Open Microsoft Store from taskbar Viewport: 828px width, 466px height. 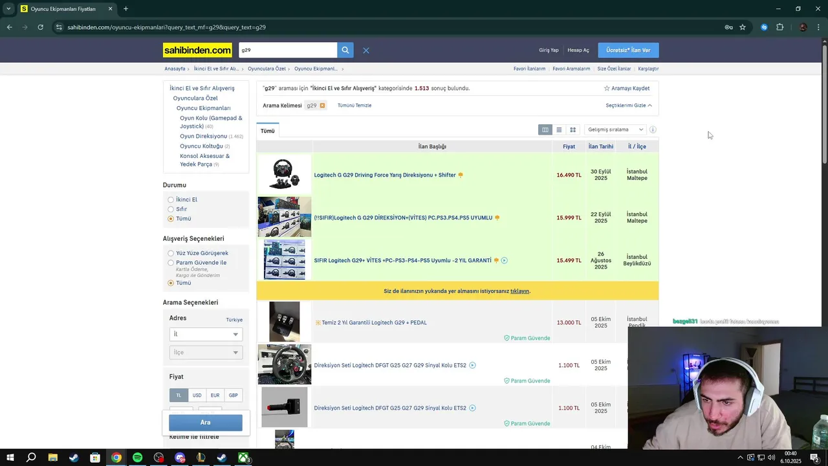pyautogui.click(x=95, y=458)
